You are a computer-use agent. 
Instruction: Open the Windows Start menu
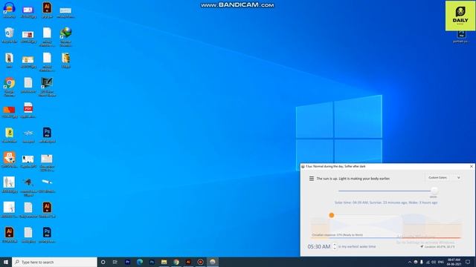click(6, 262)
